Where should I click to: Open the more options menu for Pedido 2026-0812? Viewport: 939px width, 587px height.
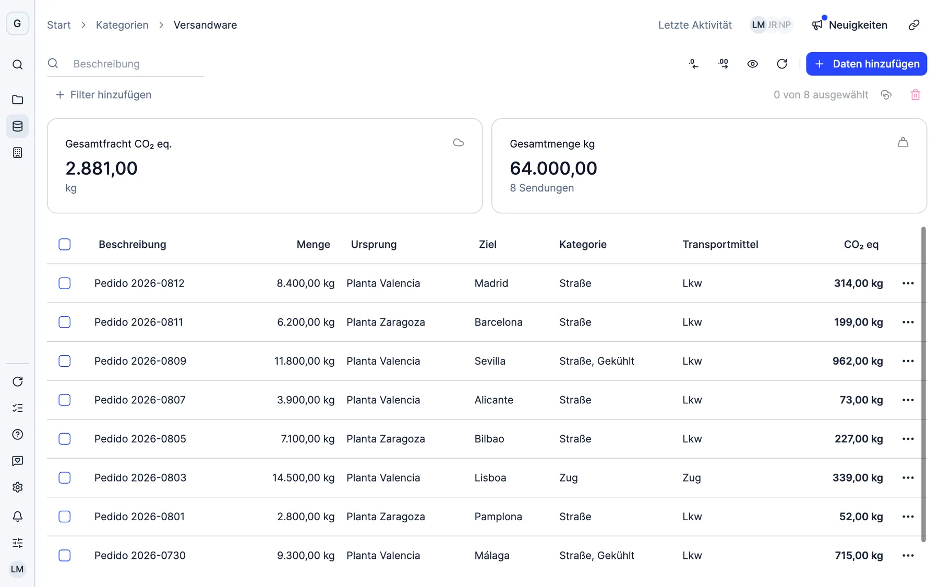pos(908,283)
